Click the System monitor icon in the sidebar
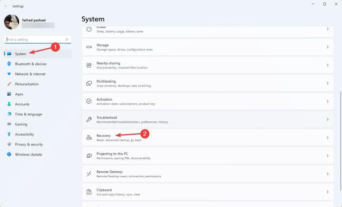This screenshot has height=207, width=342. 9,53
